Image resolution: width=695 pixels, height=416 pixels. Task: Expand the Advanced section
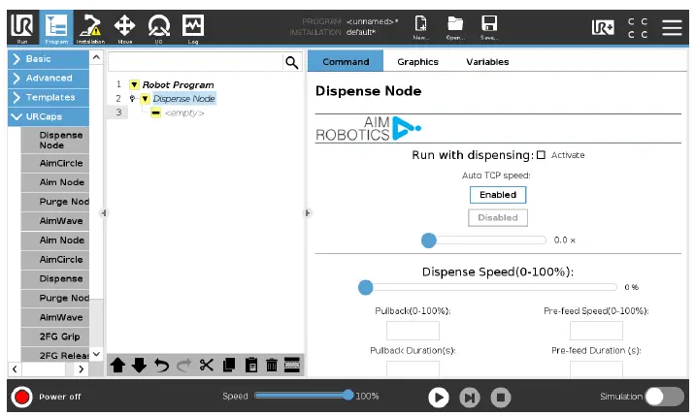click(x=49, y=79)
